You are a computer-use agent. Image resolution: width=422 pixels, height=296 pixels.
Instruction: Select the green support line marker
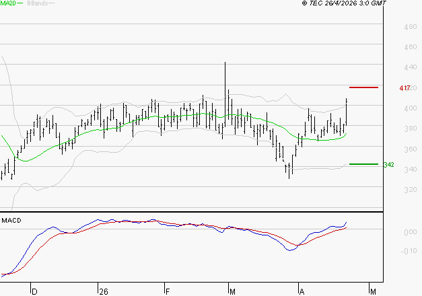[363, 164]
